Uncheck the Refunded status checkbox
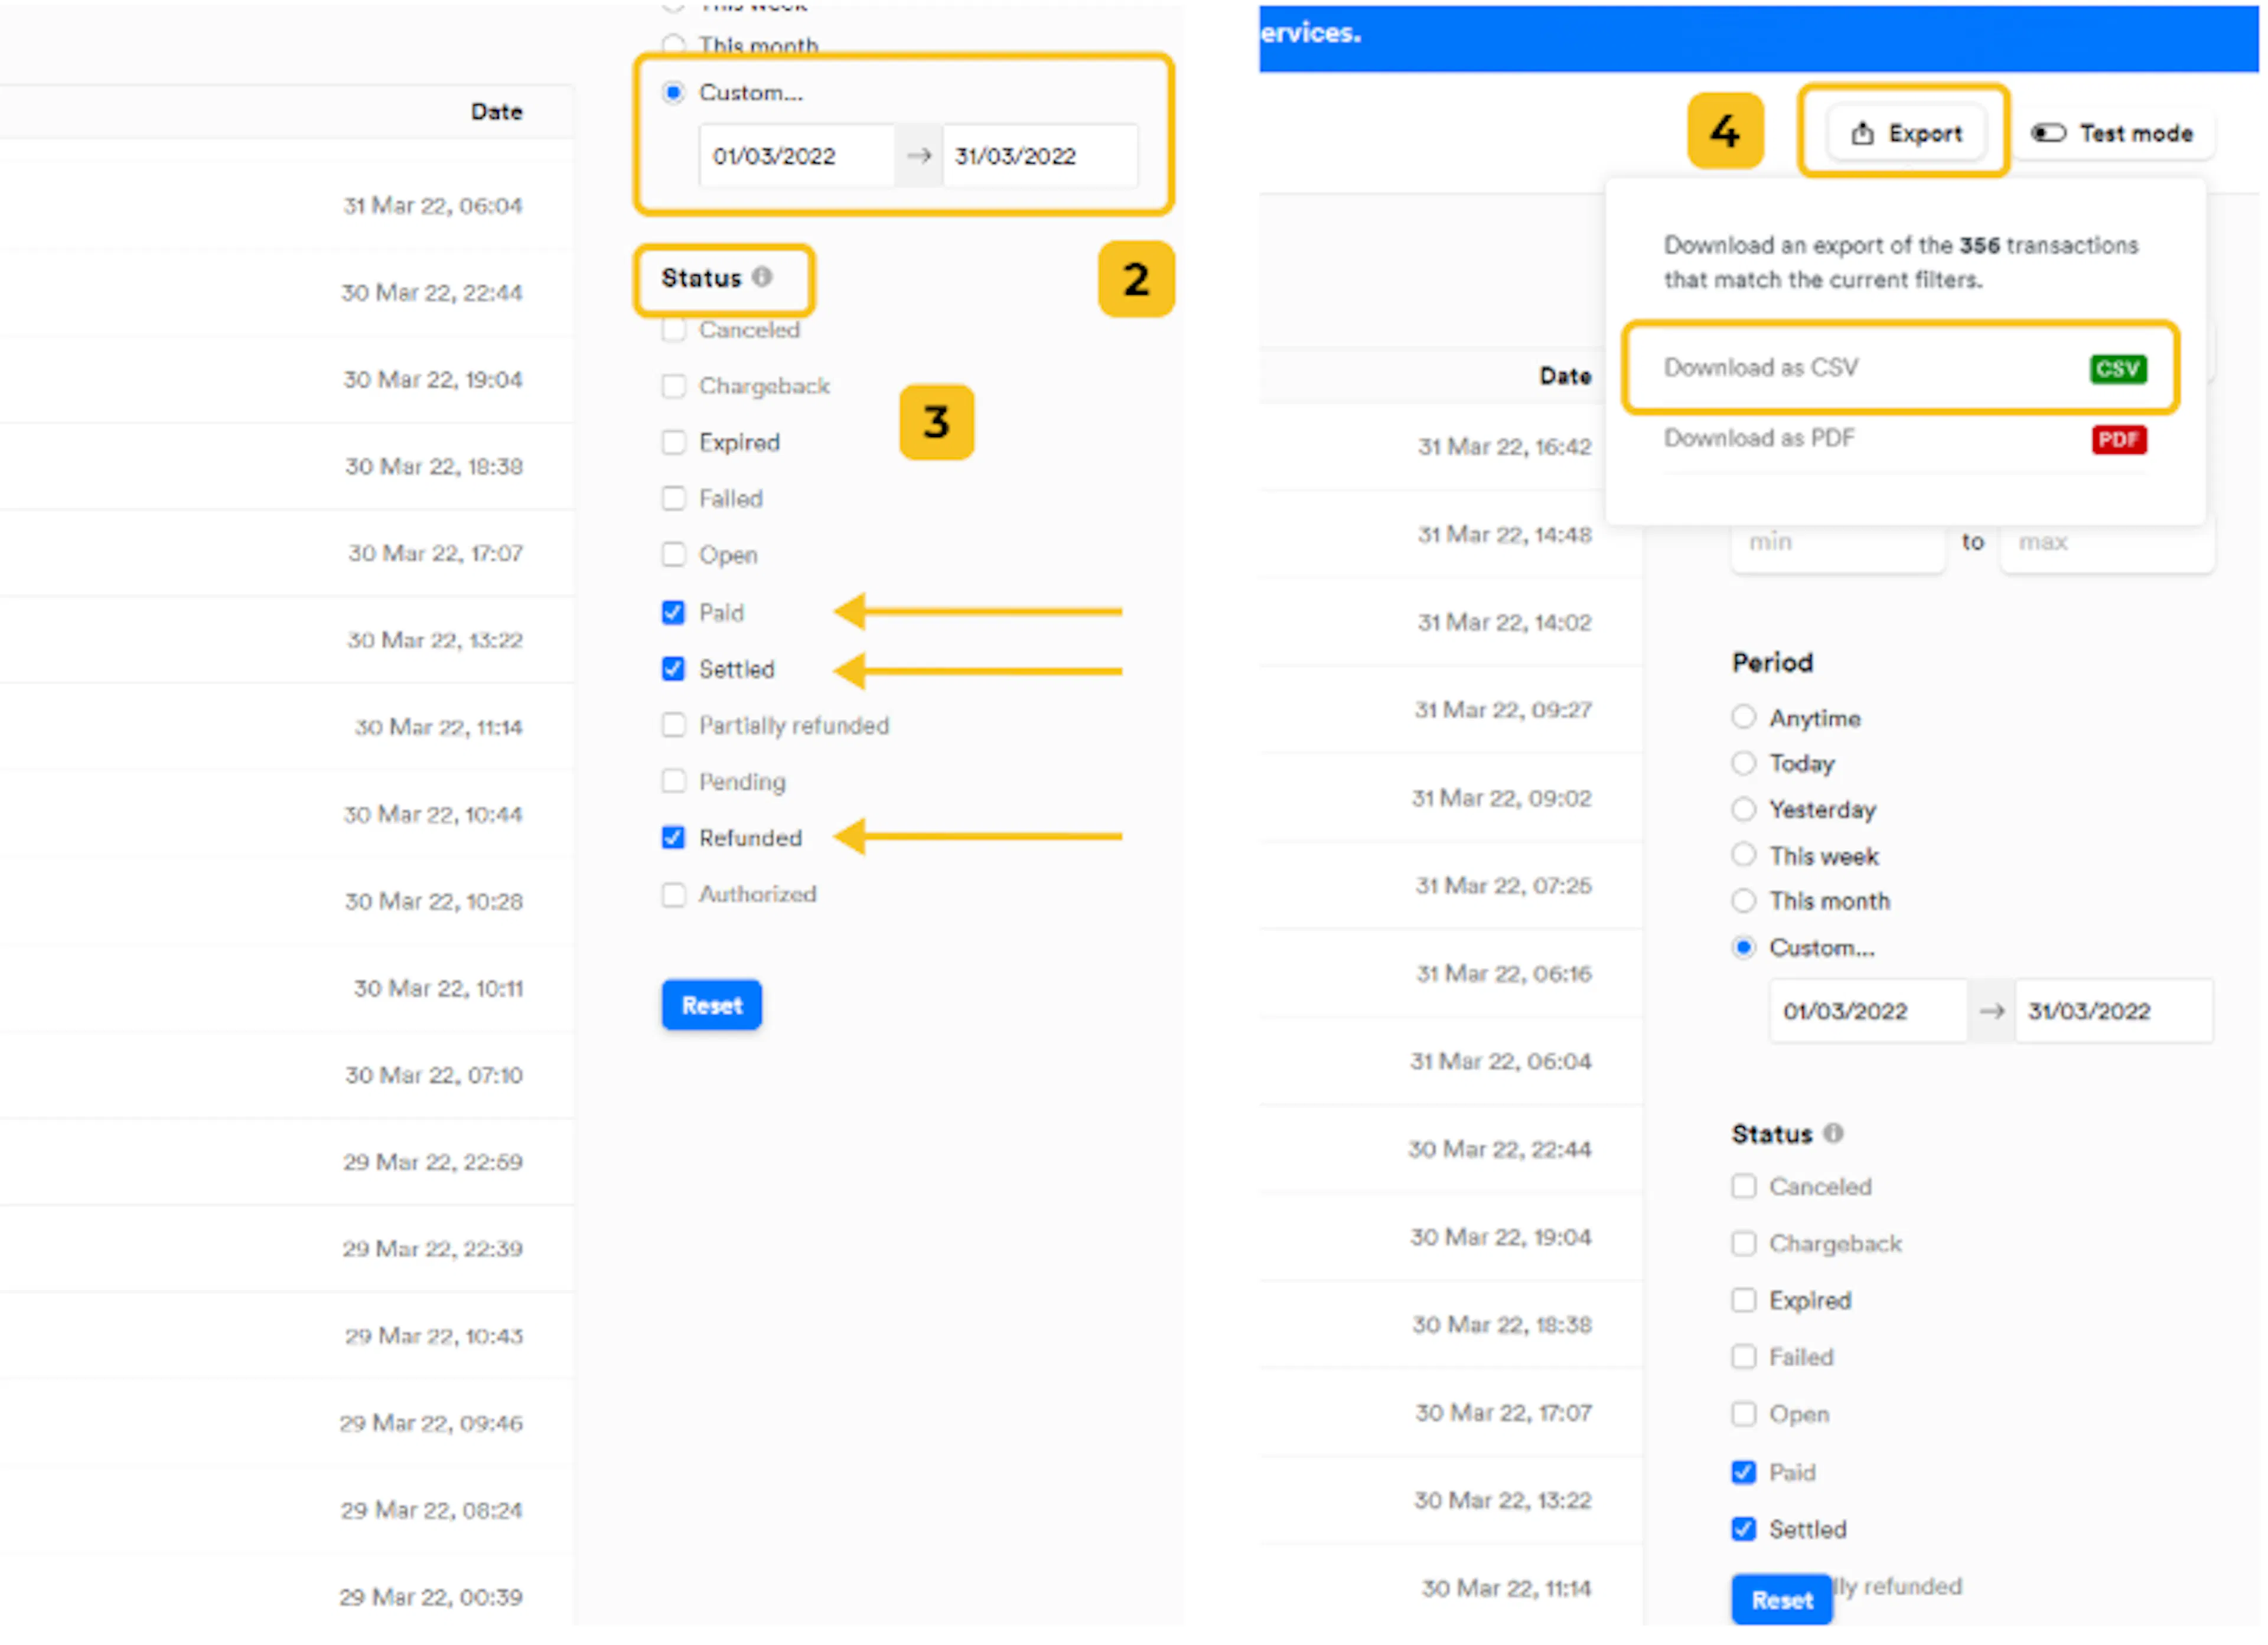The height and width of the screenshot is (1645, 2268). point(673,837)
